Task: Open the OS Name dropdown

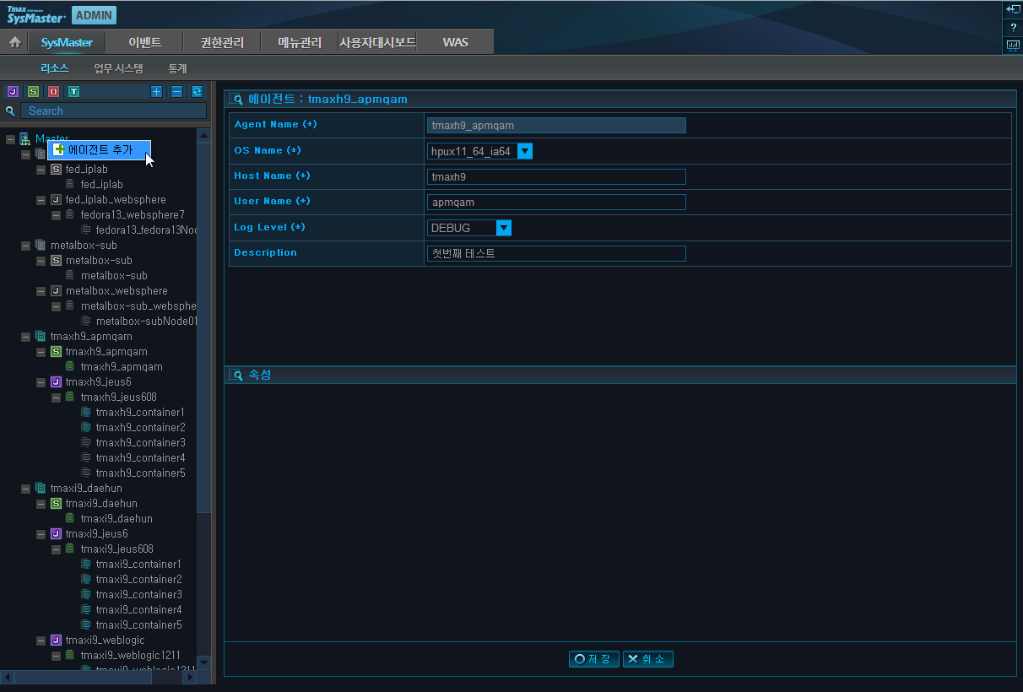Action: [524, 151]
